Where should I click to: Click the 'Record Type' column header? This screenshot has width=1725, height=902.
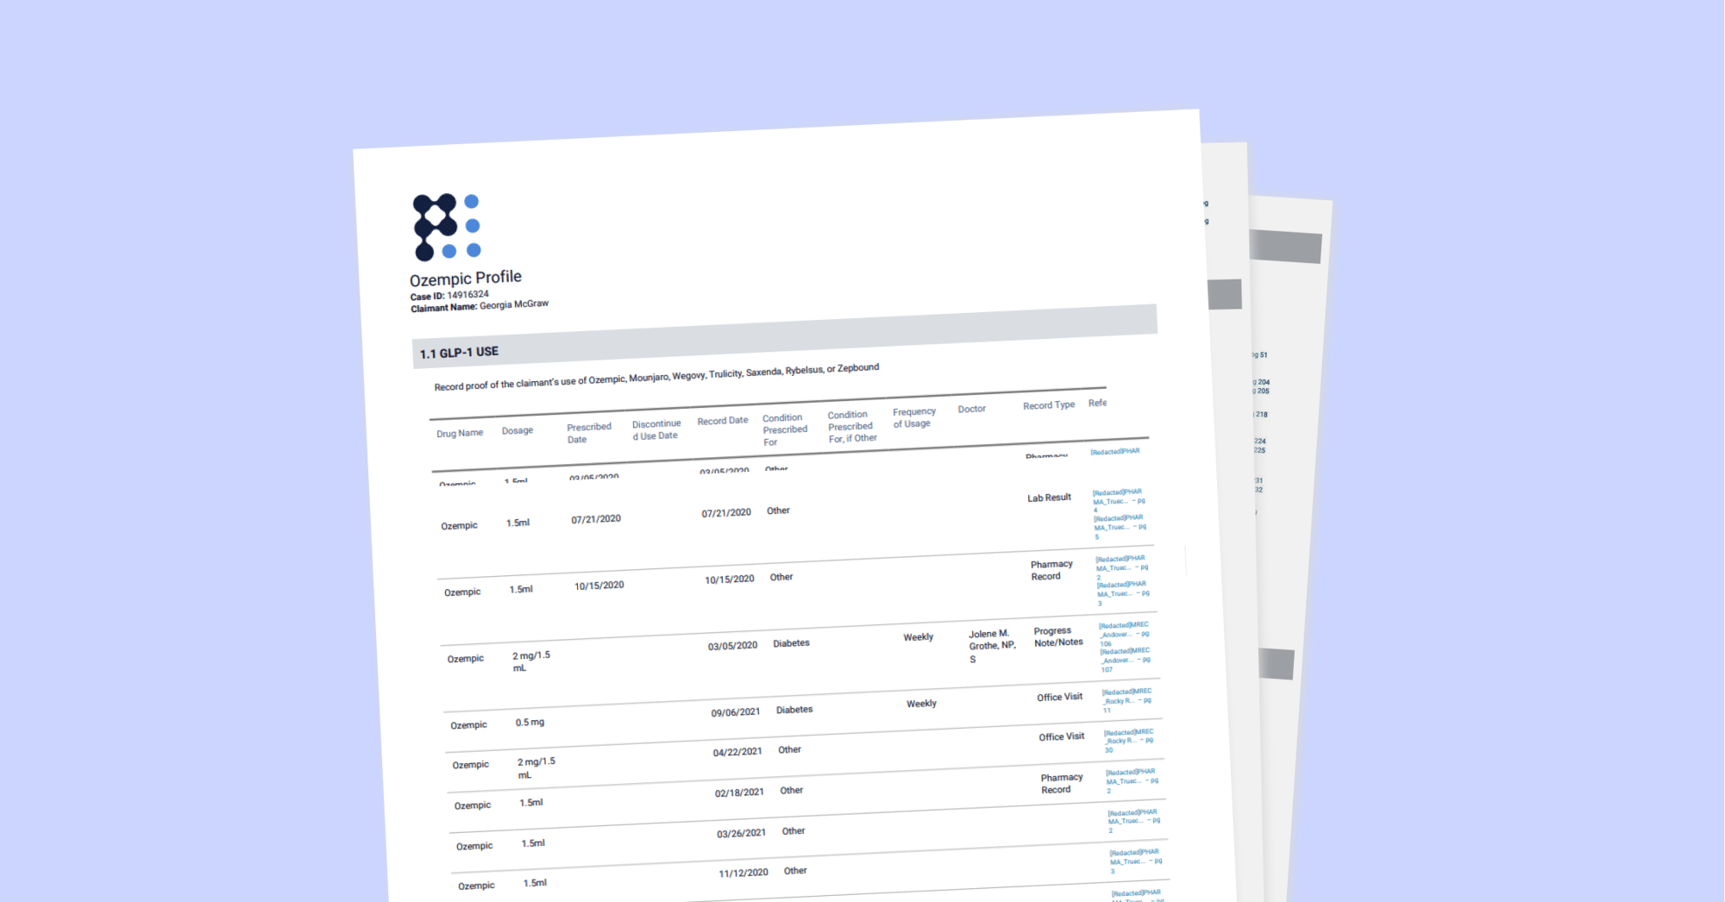[1049, 405]
